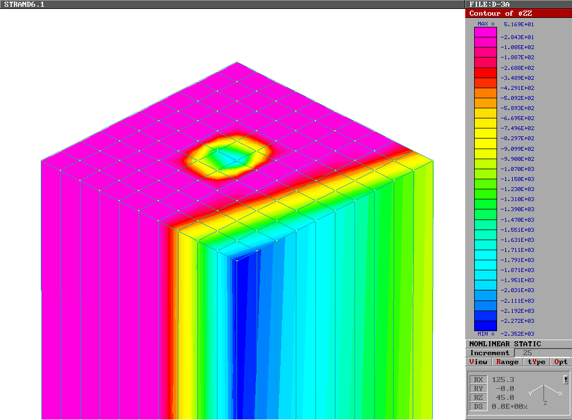Open the Opt options menu
572x420 pixels.
(x=561, y=362)
